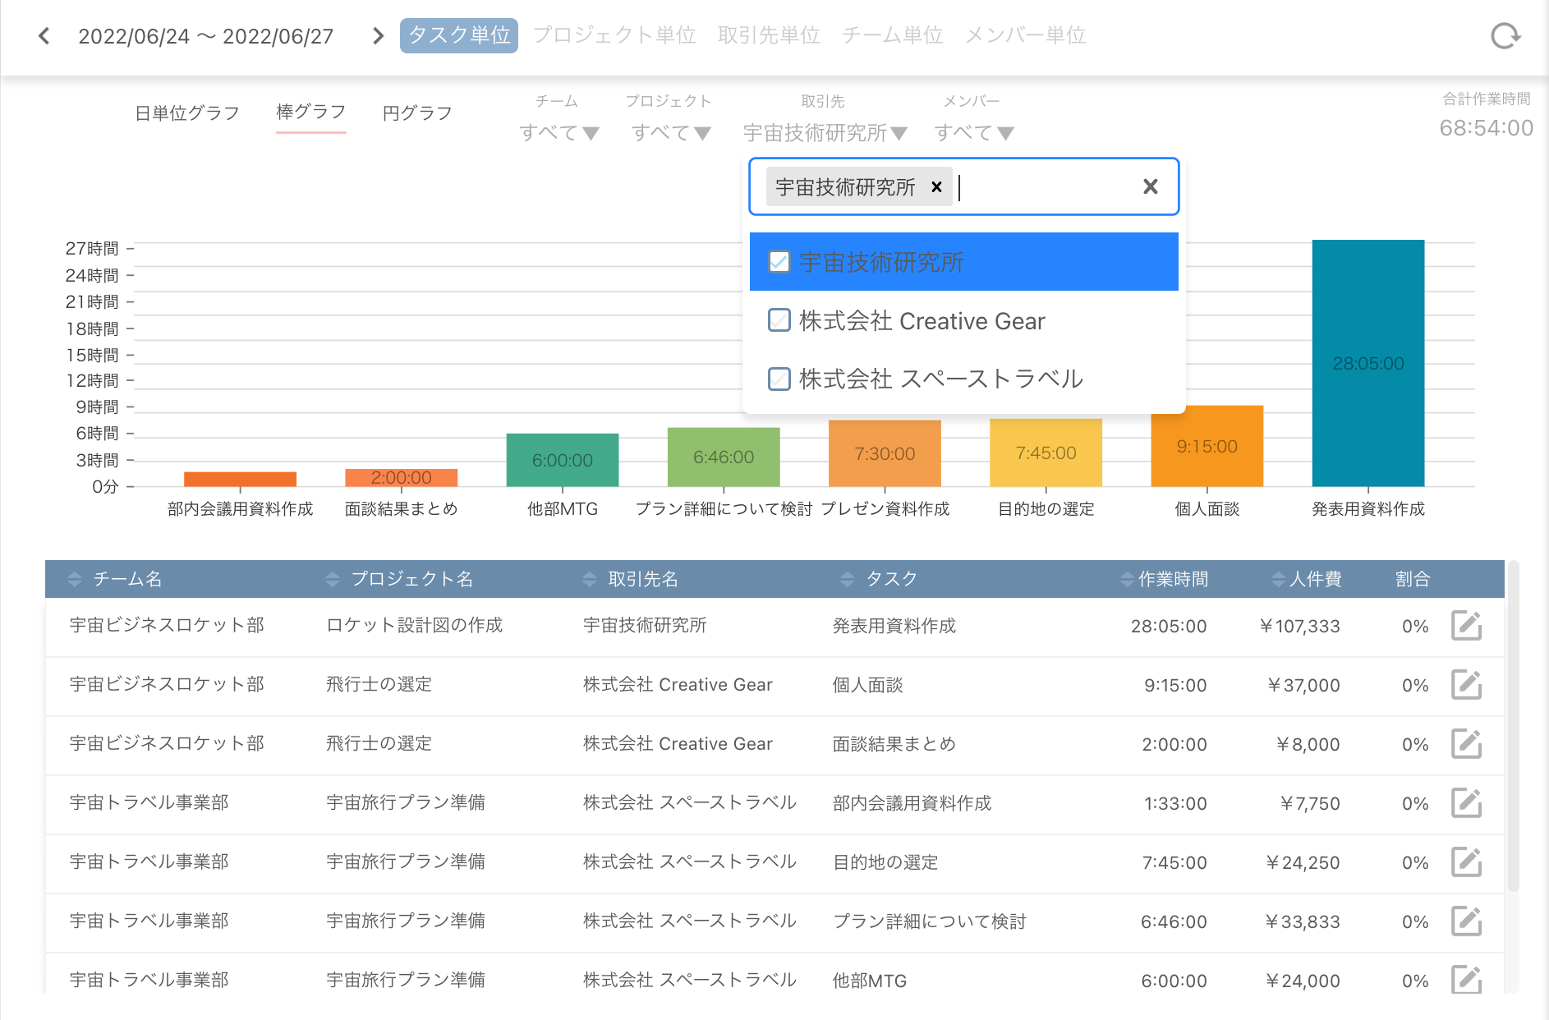Image resolution: width=1549 pixels, height=1020 pixels.
Task: Switch to the メンバー単位 tab
Action: 1026,34
